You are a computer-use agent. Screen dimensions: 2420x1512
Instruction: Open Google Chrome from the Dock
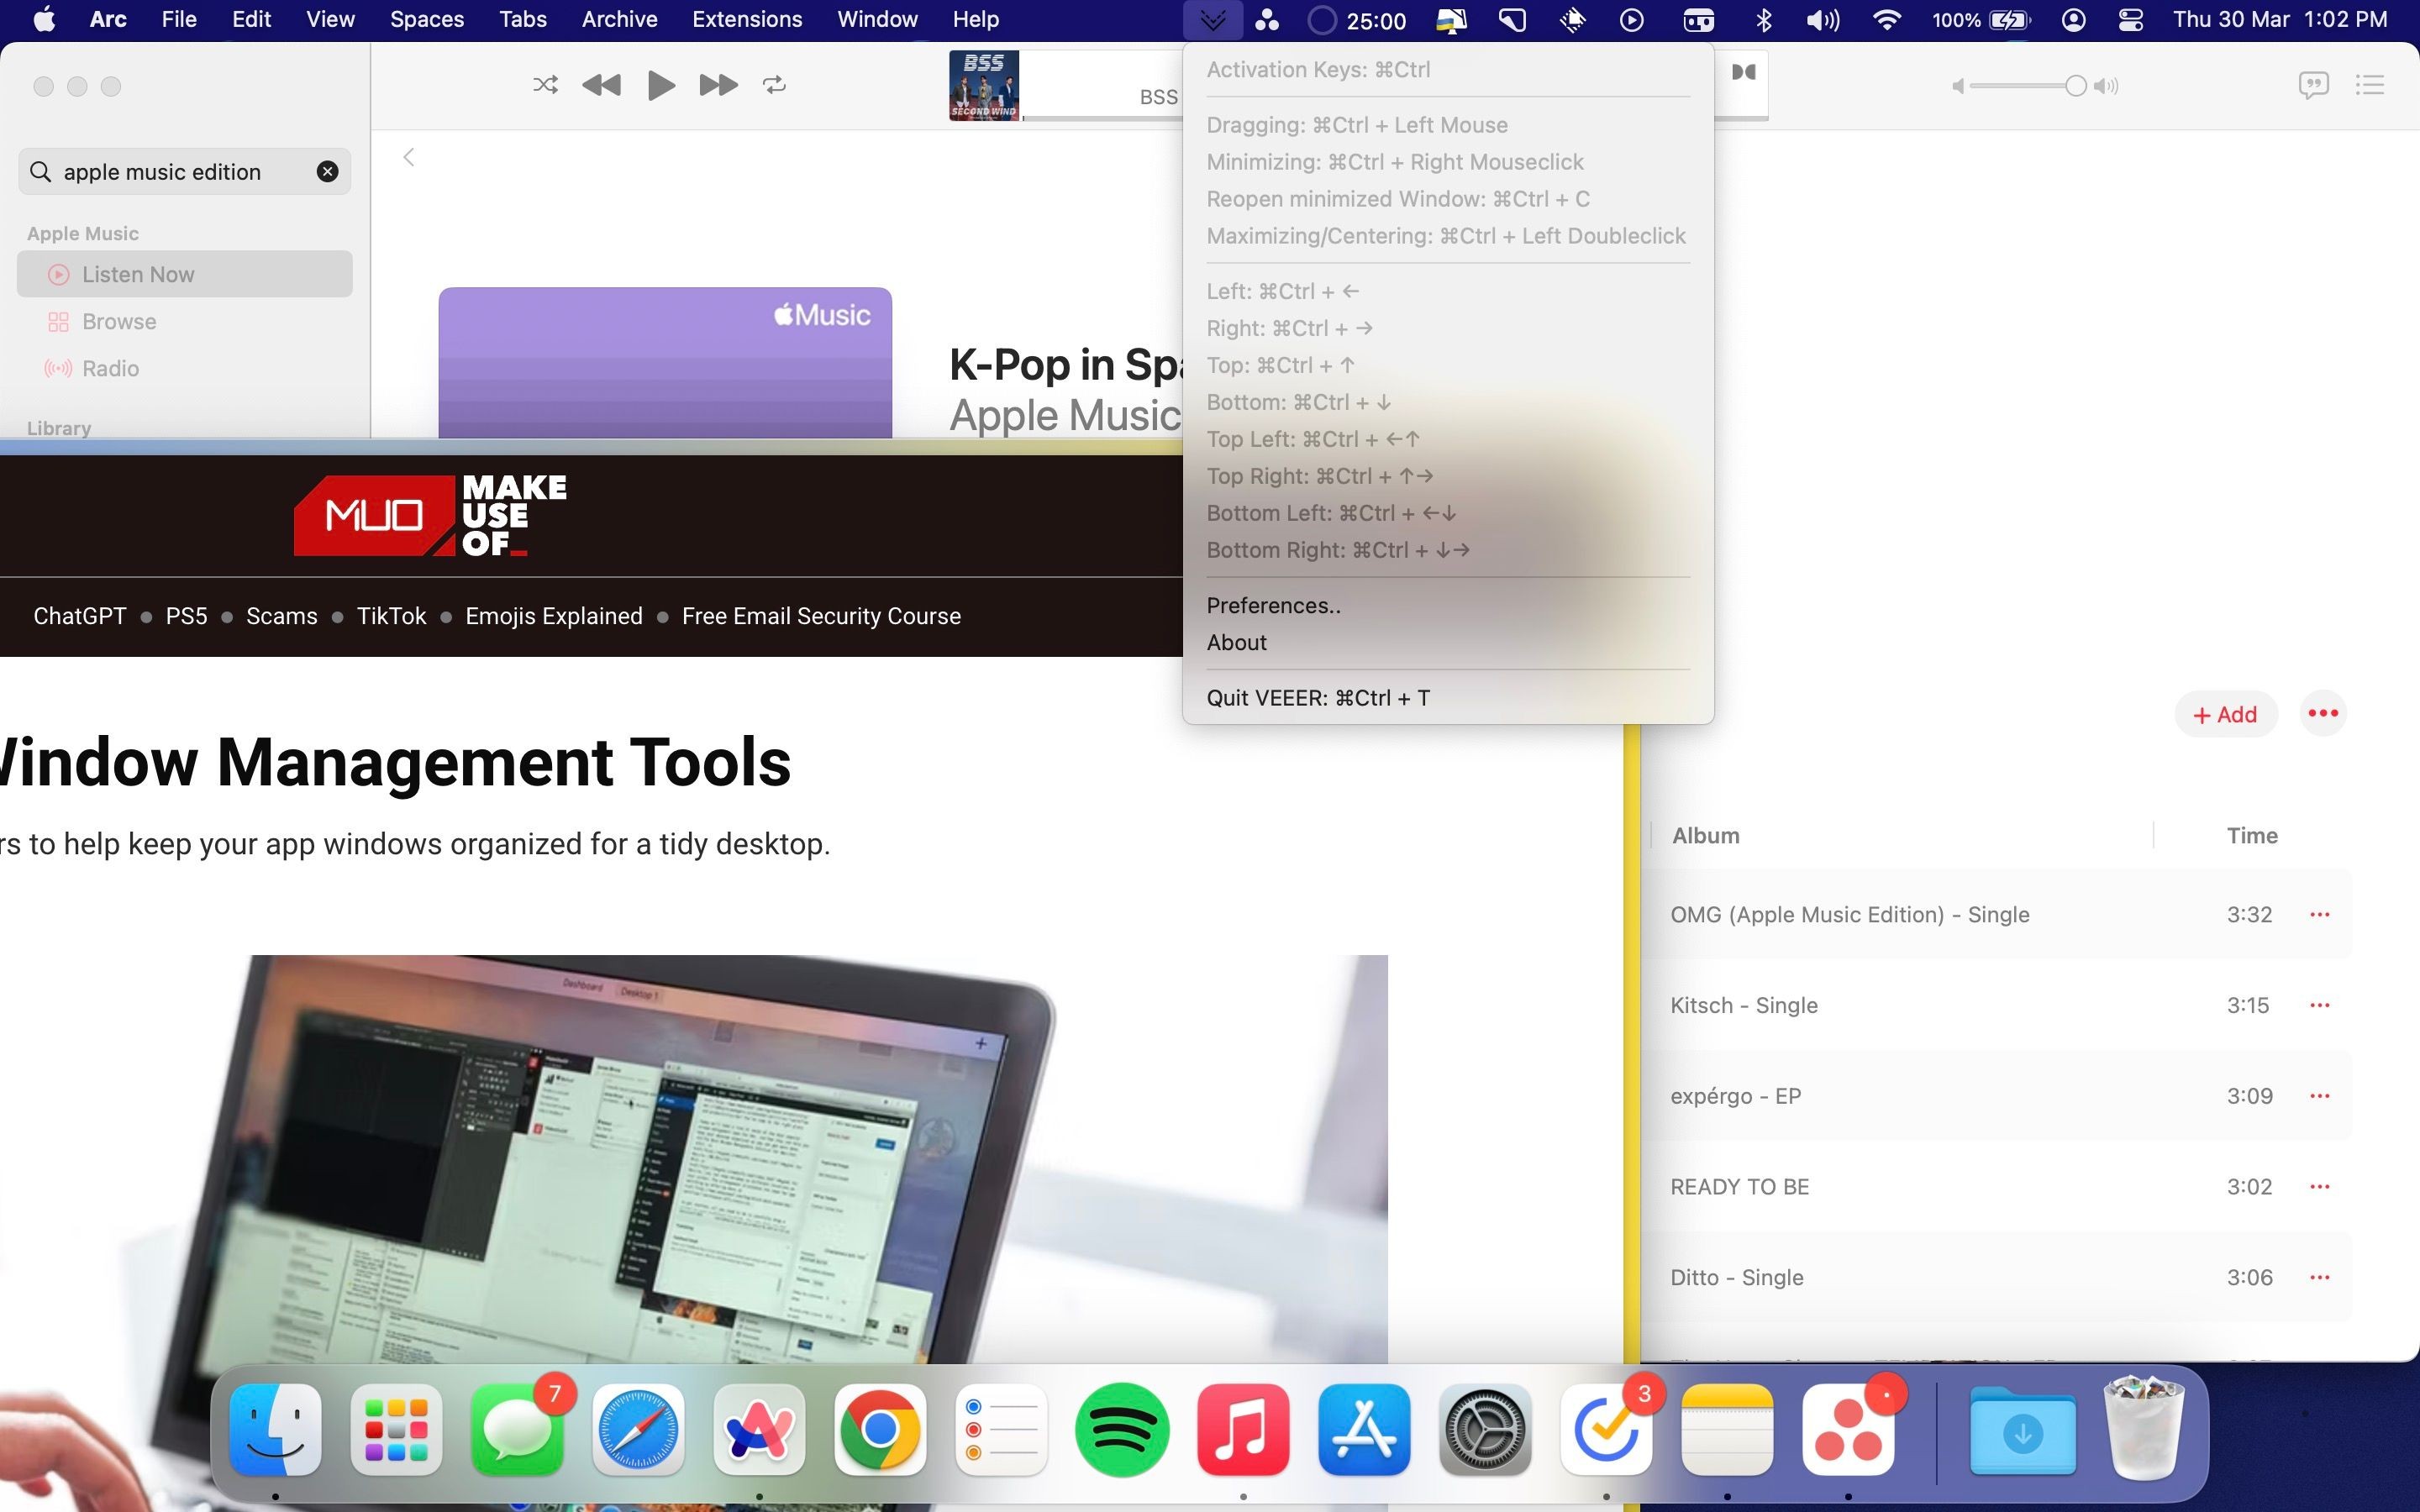880,1430
